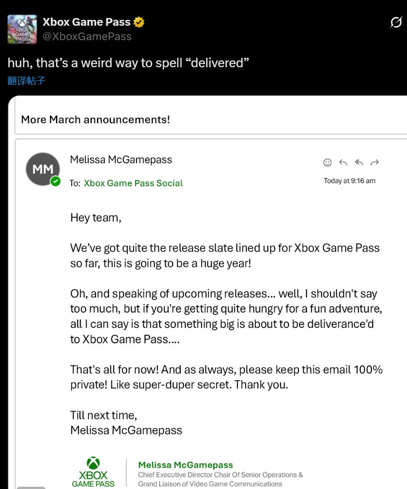The height and width of the screenshot is (489, 407).
Task: Click the Hey team greeting in the email
Action: (x=96, y=217)
